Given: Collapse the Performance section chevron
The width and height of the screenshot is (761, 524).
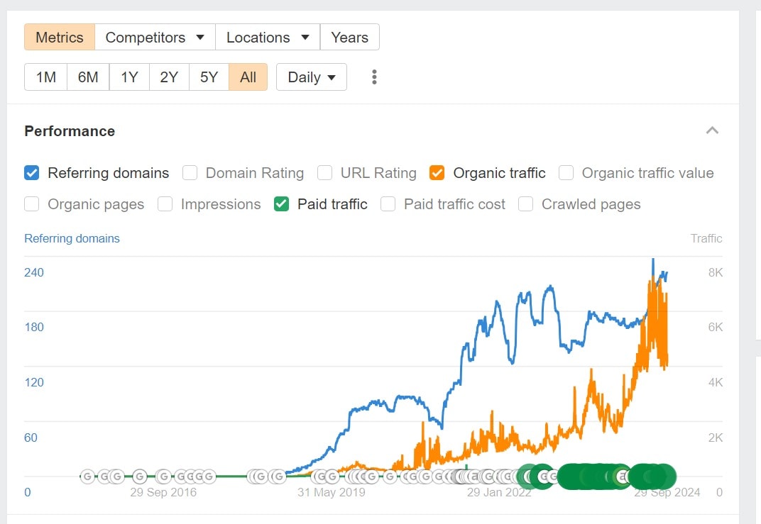Looking at the screenshot, I should click(712, 130).
